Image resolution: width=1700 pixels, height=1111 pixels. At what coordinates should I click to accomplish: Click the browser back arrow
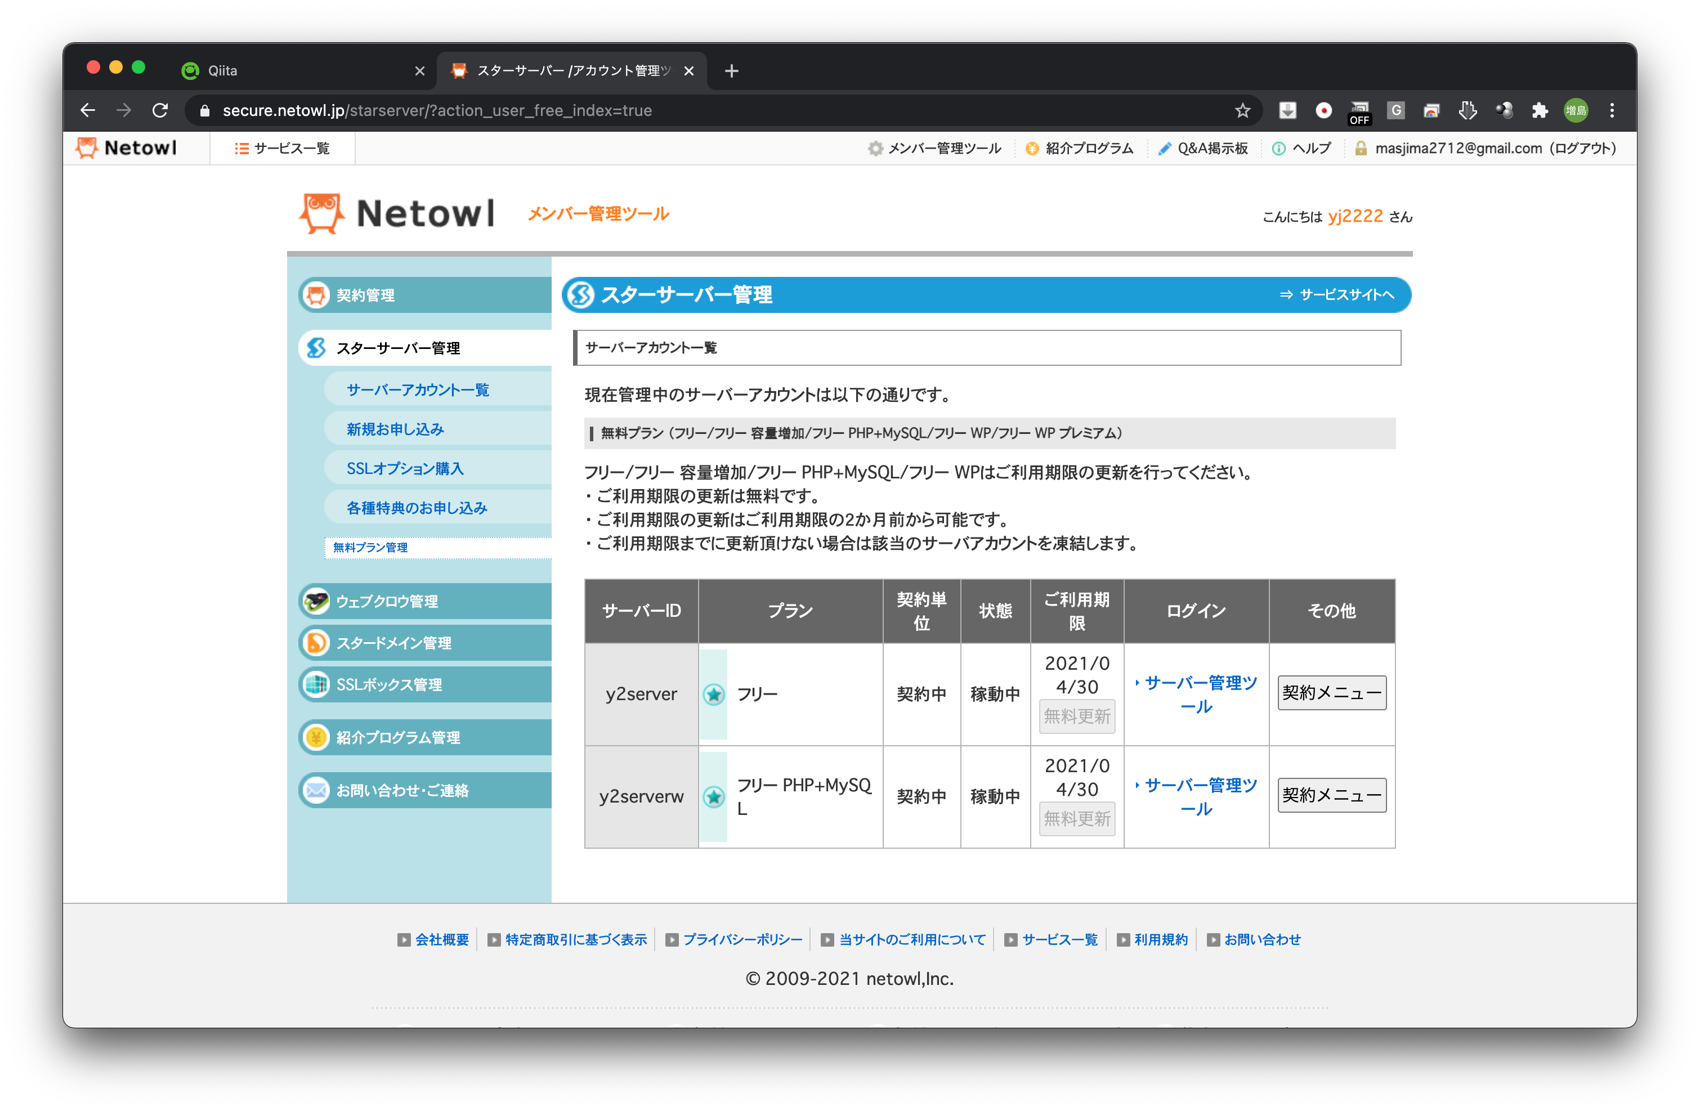88,110
